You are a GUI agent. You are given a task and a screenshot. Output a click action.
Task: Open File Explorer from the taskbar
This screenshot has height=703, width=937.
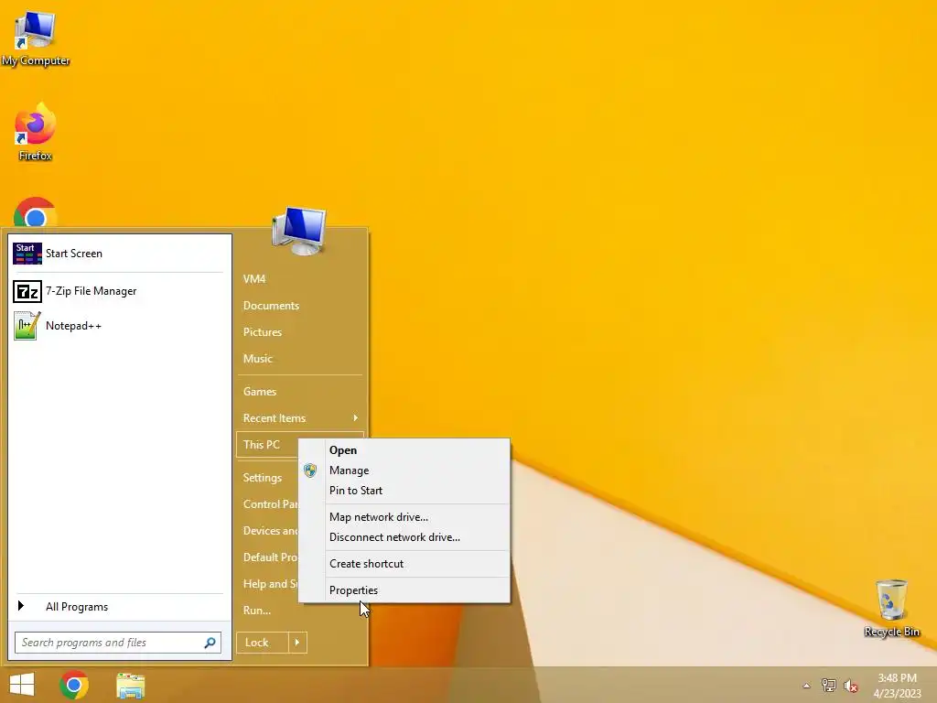130,686
